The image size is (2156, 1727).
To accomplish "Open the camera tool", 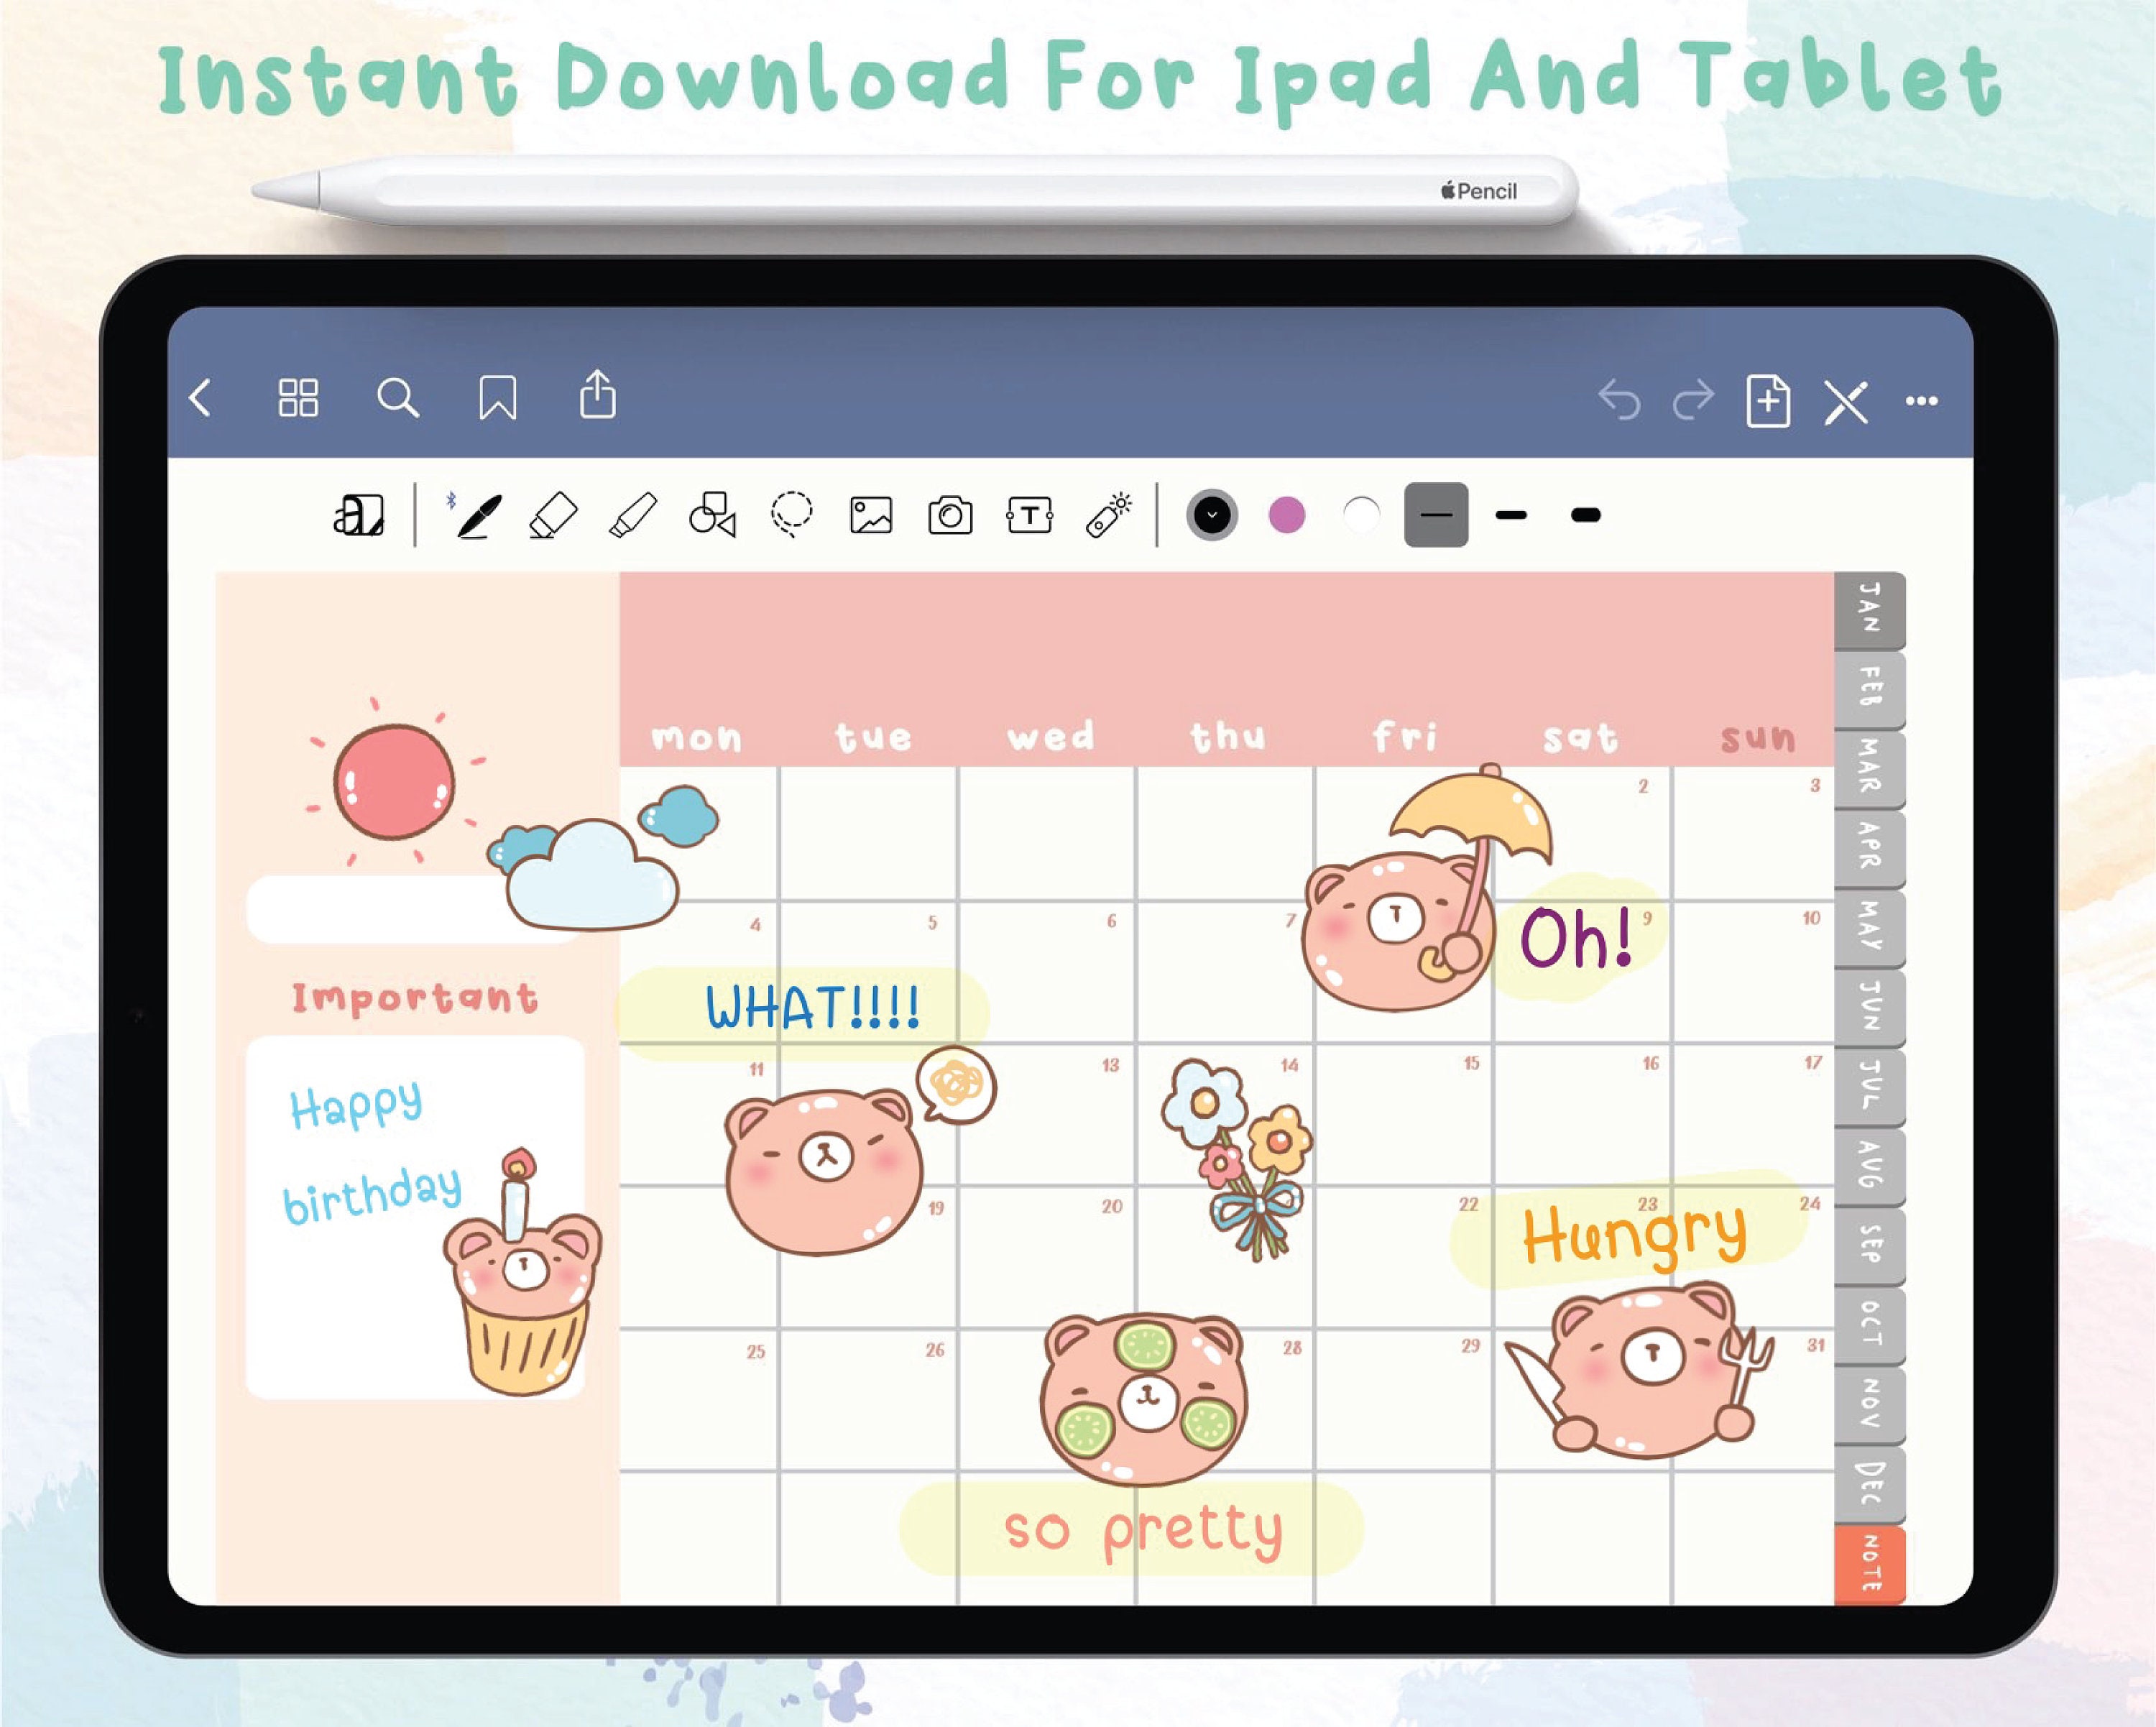I will [x=950, y=516].
